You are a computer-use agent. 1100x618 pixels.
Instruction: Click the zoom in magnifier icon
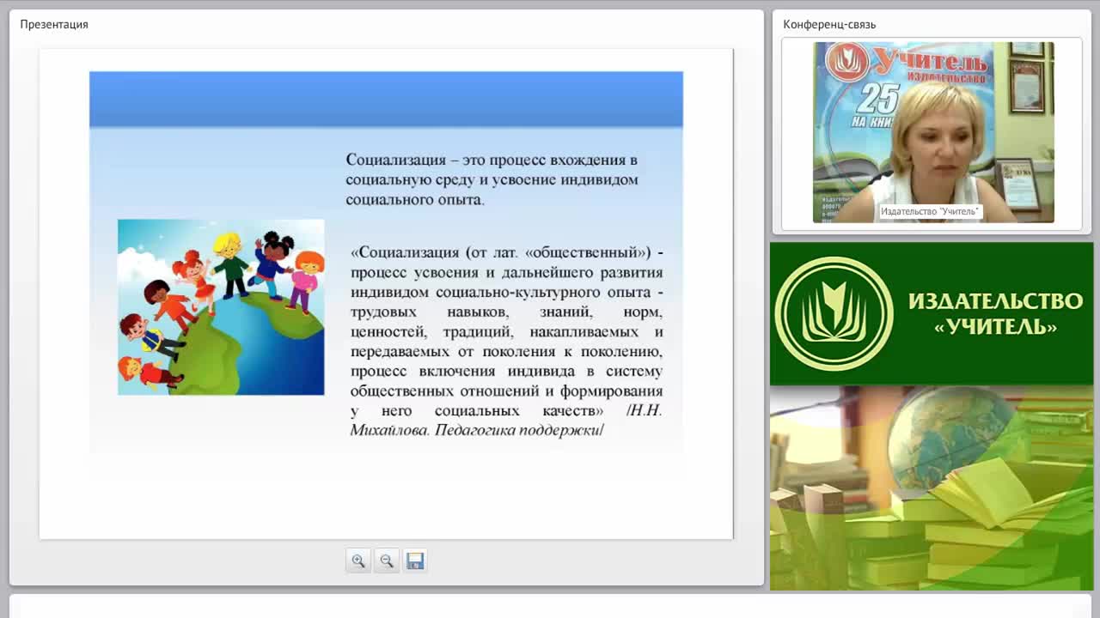click(x=358, y=560)
